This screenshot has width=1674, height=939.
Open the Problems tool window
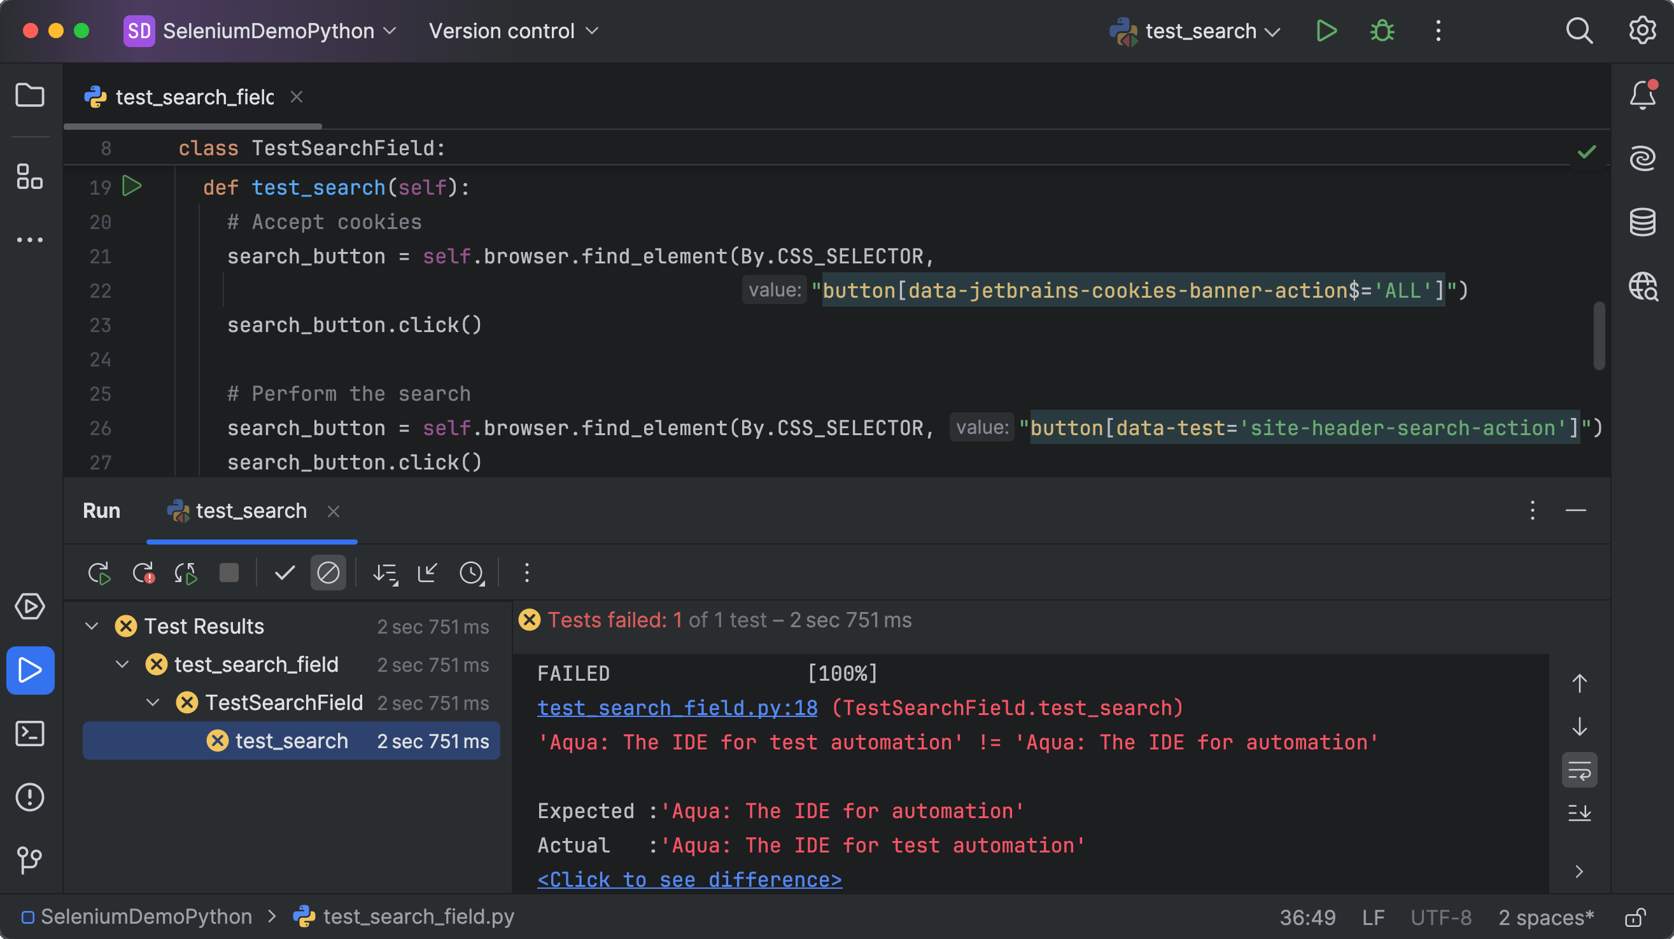pos(30,797)
